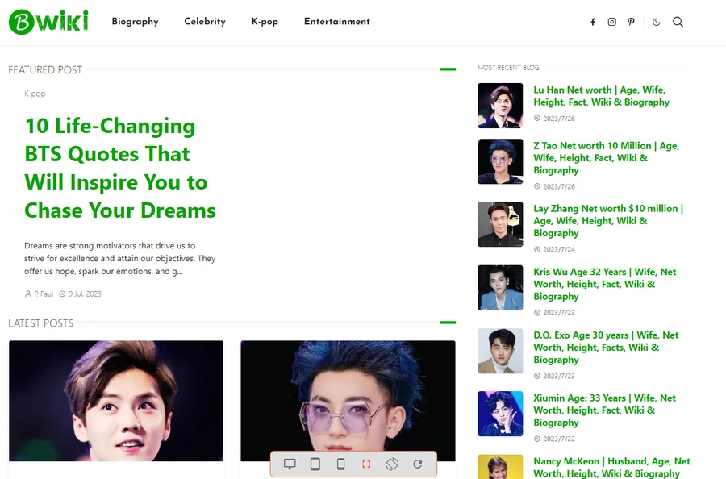Image resolution: width=726 pixels, height=479 pixels.
Task: Select the mobile phone preview icon
Action: (x=340, y=464)
